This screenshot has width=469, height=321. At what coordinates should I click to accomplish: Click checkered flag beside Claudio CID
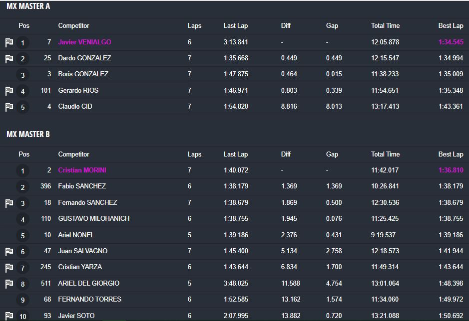(9, 107)
